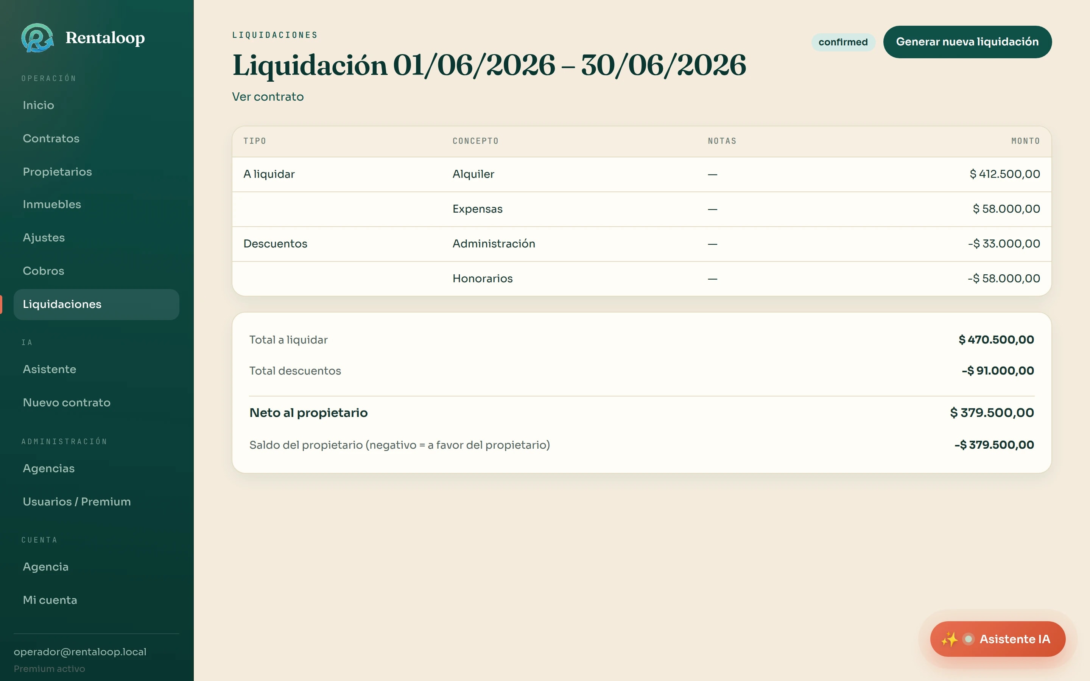Click the Rentaloop brand name

coord(105,38)
